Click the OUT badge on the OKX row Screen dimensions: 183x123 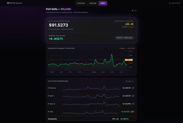132,112
